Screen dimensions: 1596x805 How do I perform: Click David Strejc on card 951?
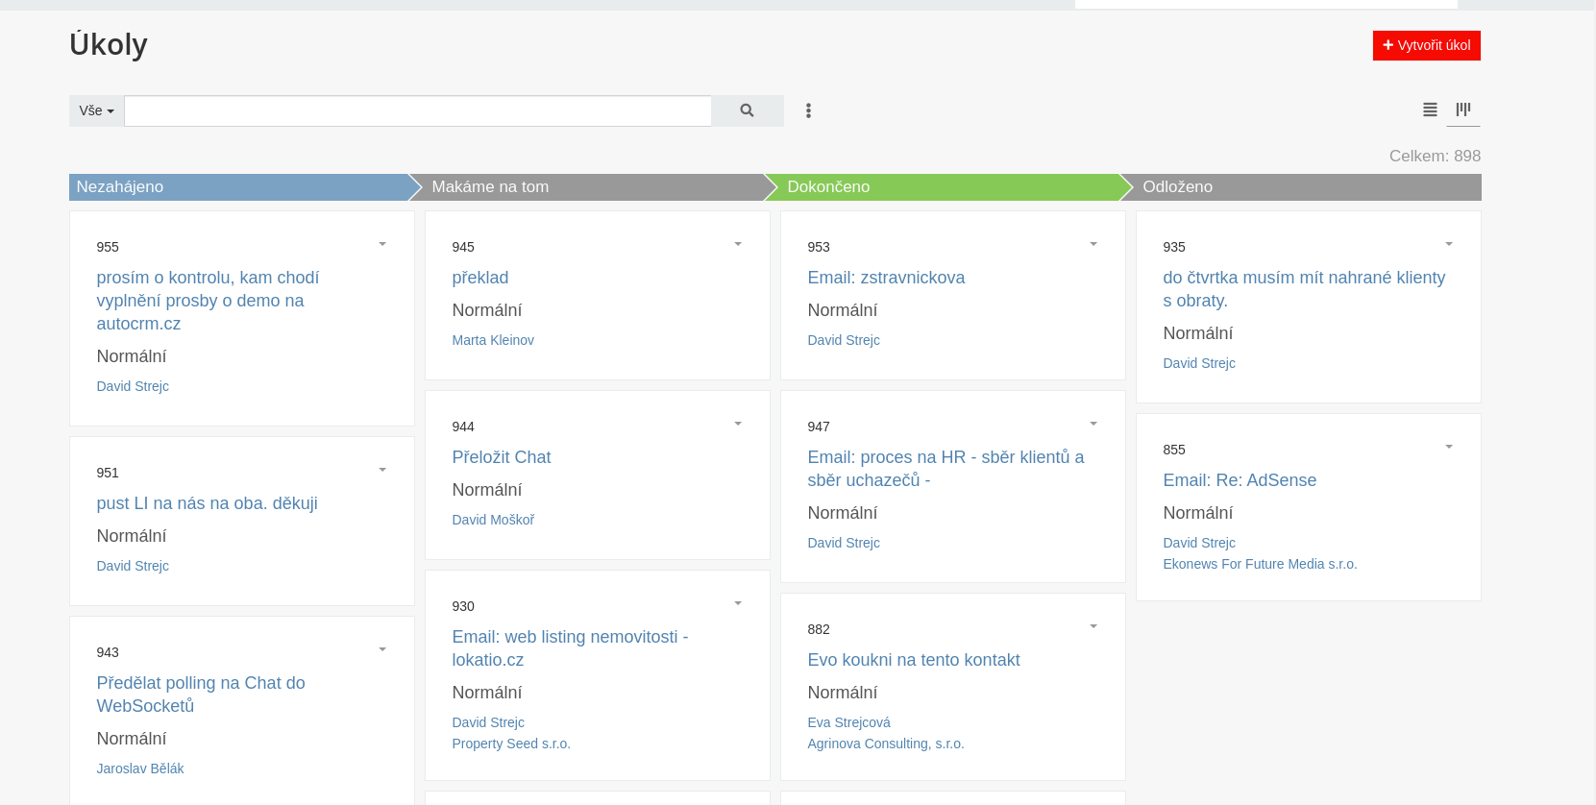(x=133, y=566)
